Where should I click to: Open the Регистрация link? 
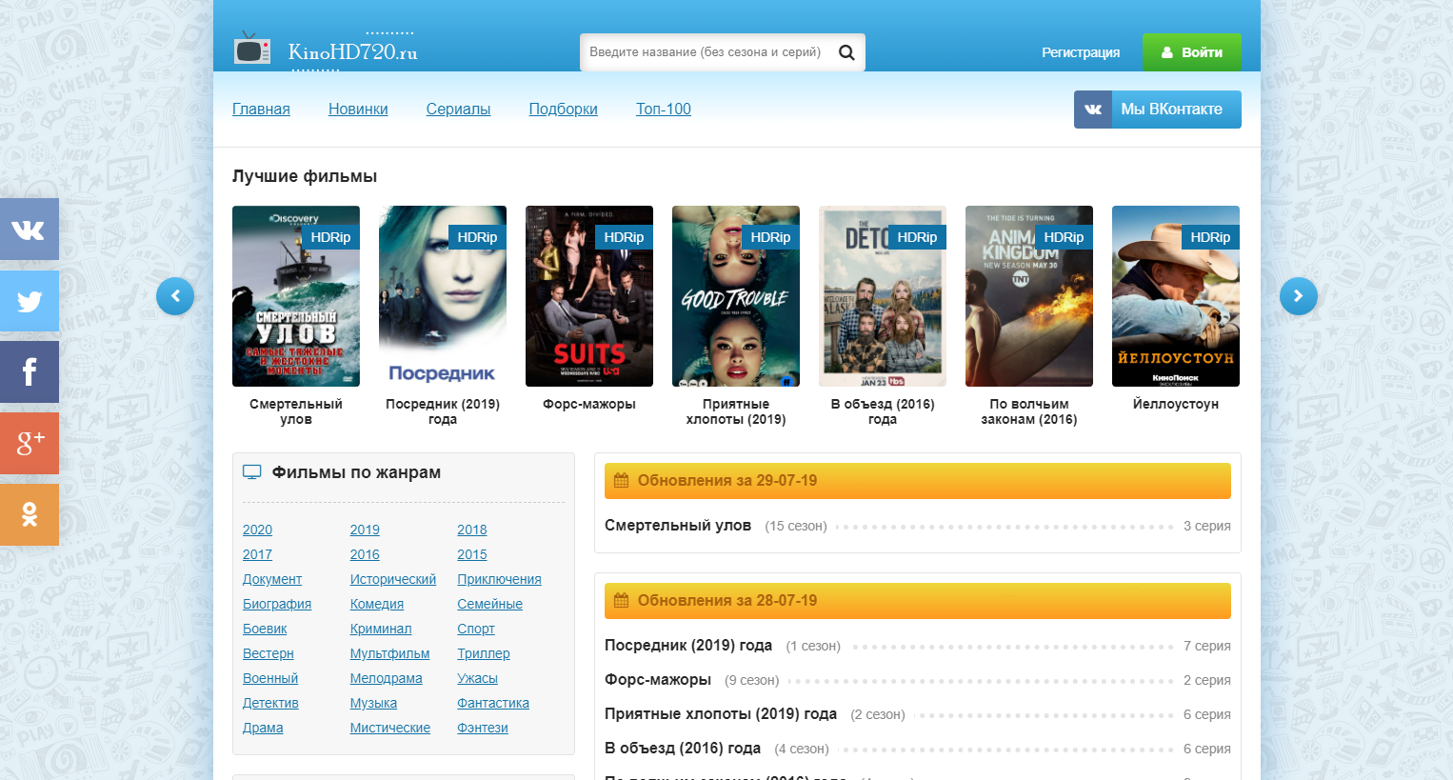click(x=1081, y=52)
